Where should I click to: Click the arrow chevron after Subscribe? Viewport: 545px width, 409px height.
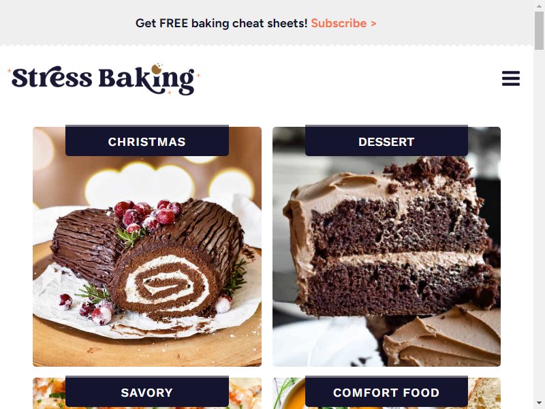(373, 24)
